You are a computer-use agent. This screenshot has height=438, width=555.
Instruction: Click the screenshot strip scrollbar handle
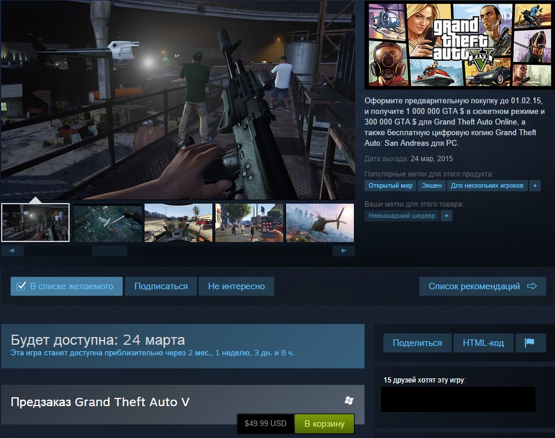pyautogui.click(x=109, y=250)
